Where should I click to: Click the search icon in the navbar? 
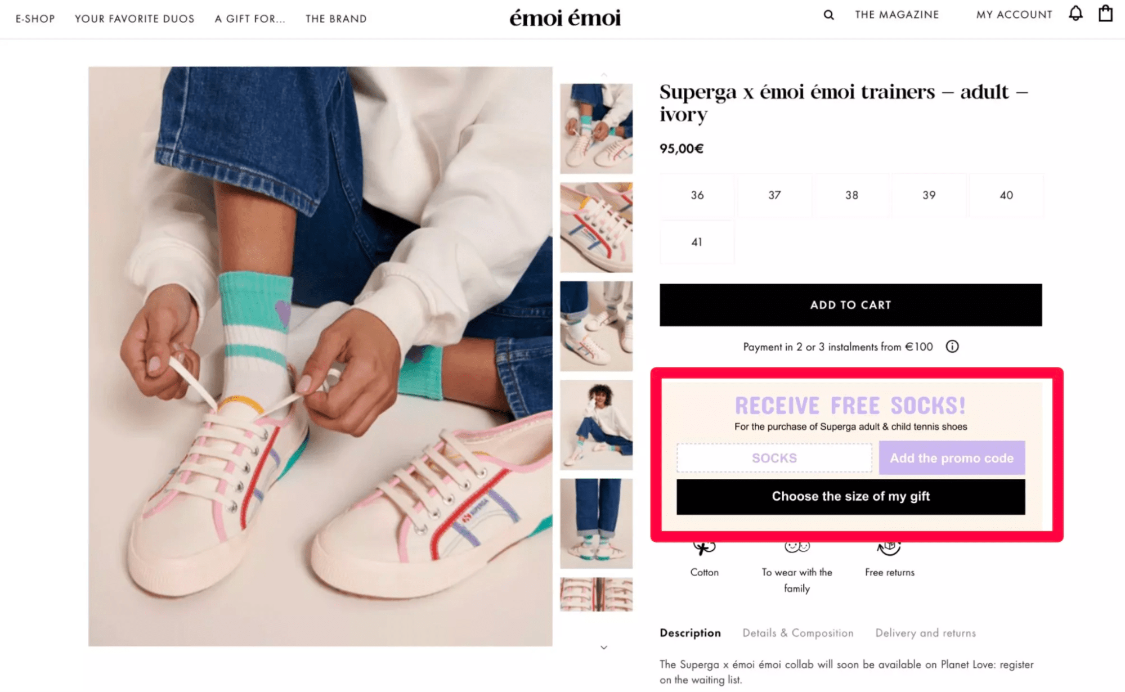coord(828,15)
